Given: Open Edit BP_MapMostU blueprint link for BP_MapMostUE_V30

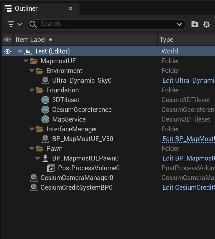Looking at the screenshot, I should 189,139.
